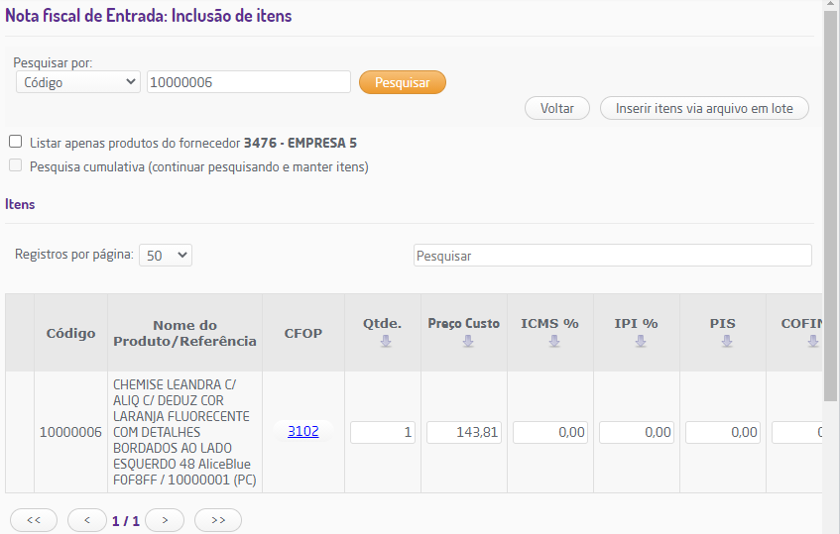Go to the first page of results

coord(34,519)
